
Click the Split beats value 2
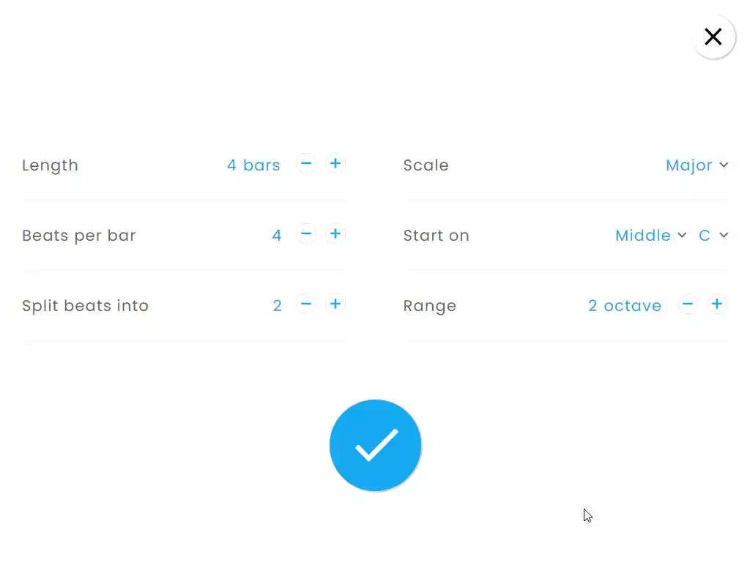pyautogui.click(x=278, y=306)
